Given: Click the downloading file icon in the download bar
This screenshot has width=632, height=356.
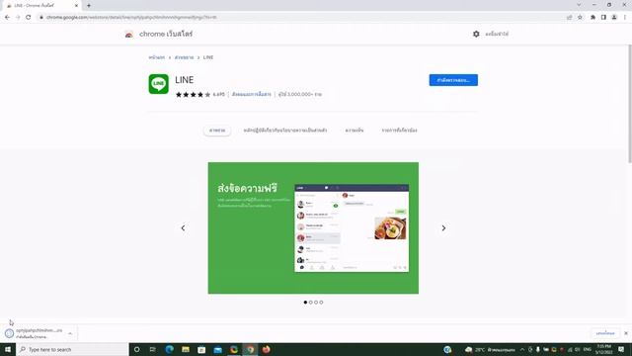Looking at the screenshot, I should click(x=9, y=333).
